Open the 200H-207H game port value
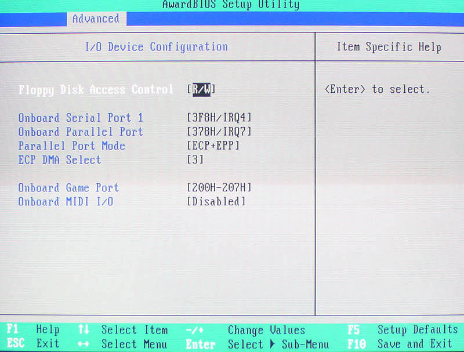The width and height of the screenshot is (464, 352). pyautogui.click(x=219, y=188)
